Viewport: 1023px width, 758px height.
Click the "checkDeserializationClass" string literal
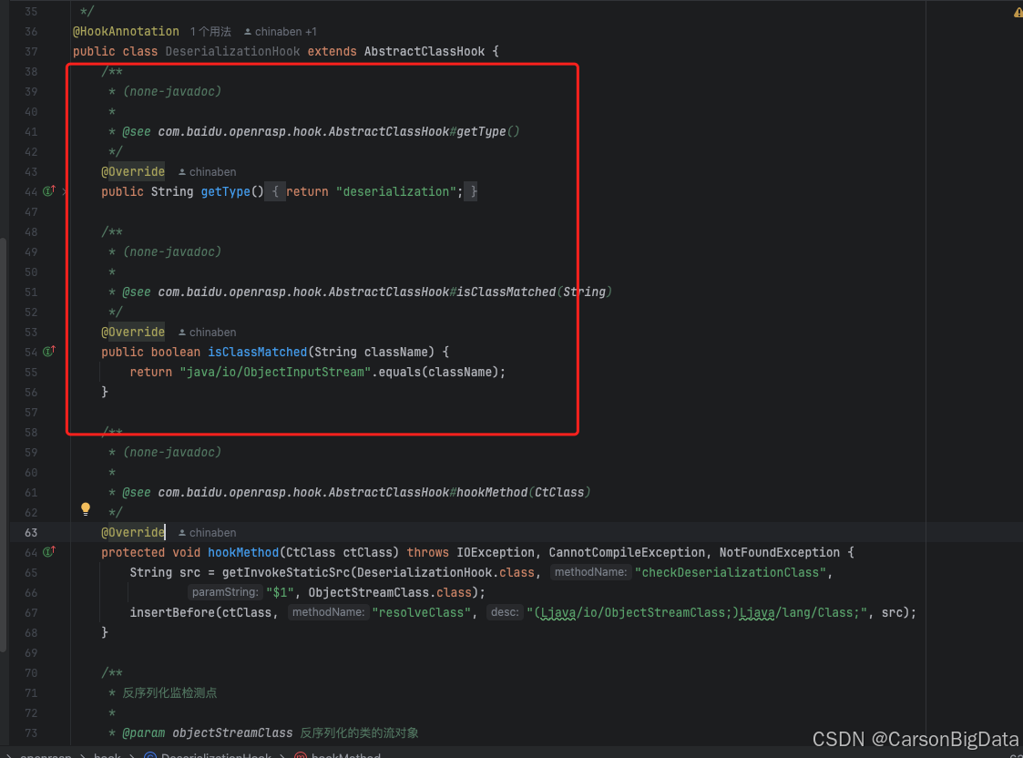(730, 573)
